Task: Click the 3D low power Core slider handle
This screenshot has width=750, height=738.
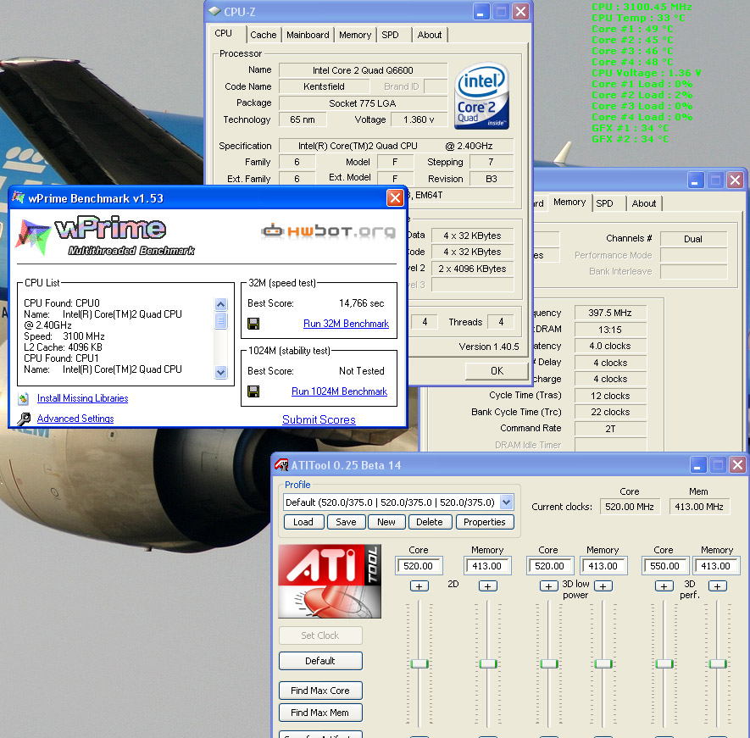Action: 549,664
